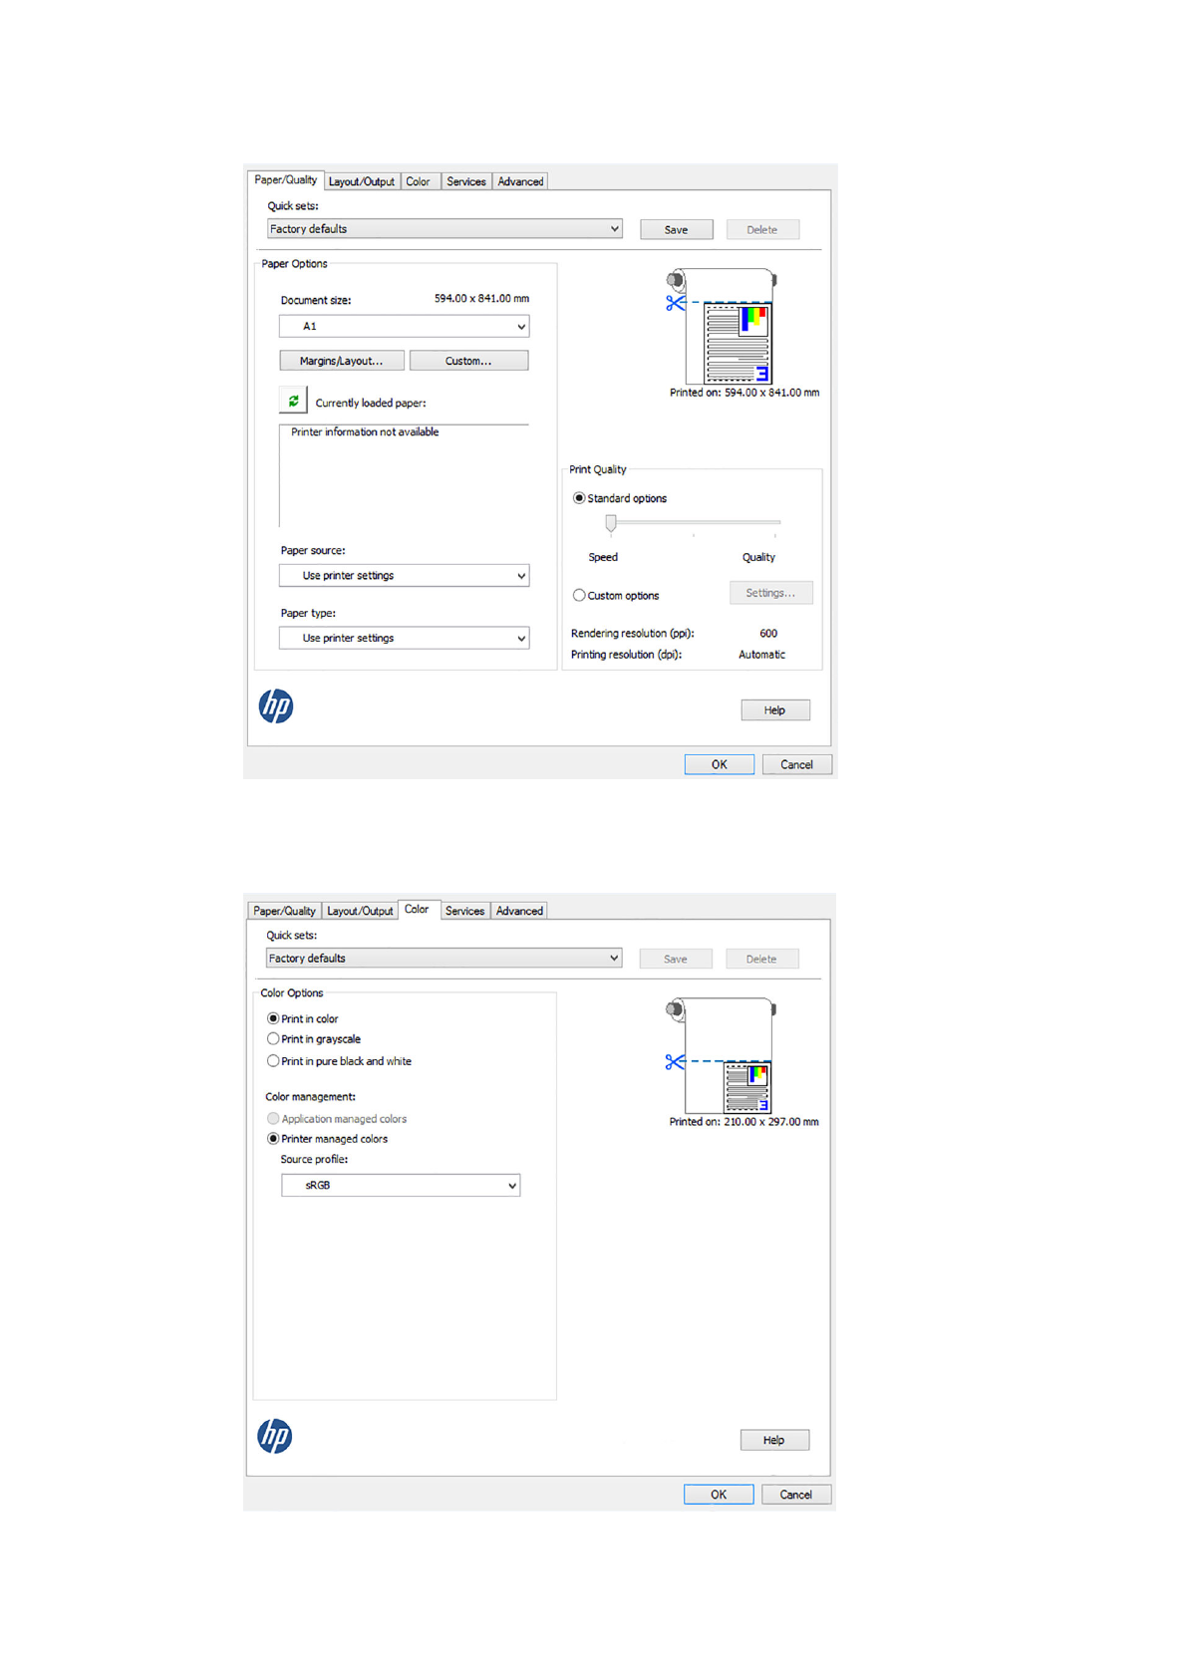Switch to Layout/Output tab in top dialog
The image size is (1185, 1677).
pos(361,181)
